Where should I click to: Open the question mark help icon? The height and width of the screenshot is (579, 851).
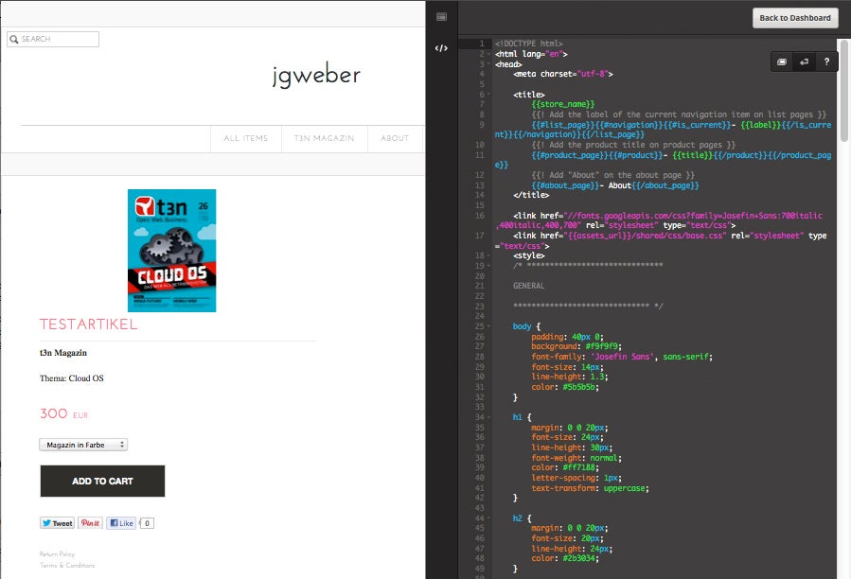click(826, 61)
